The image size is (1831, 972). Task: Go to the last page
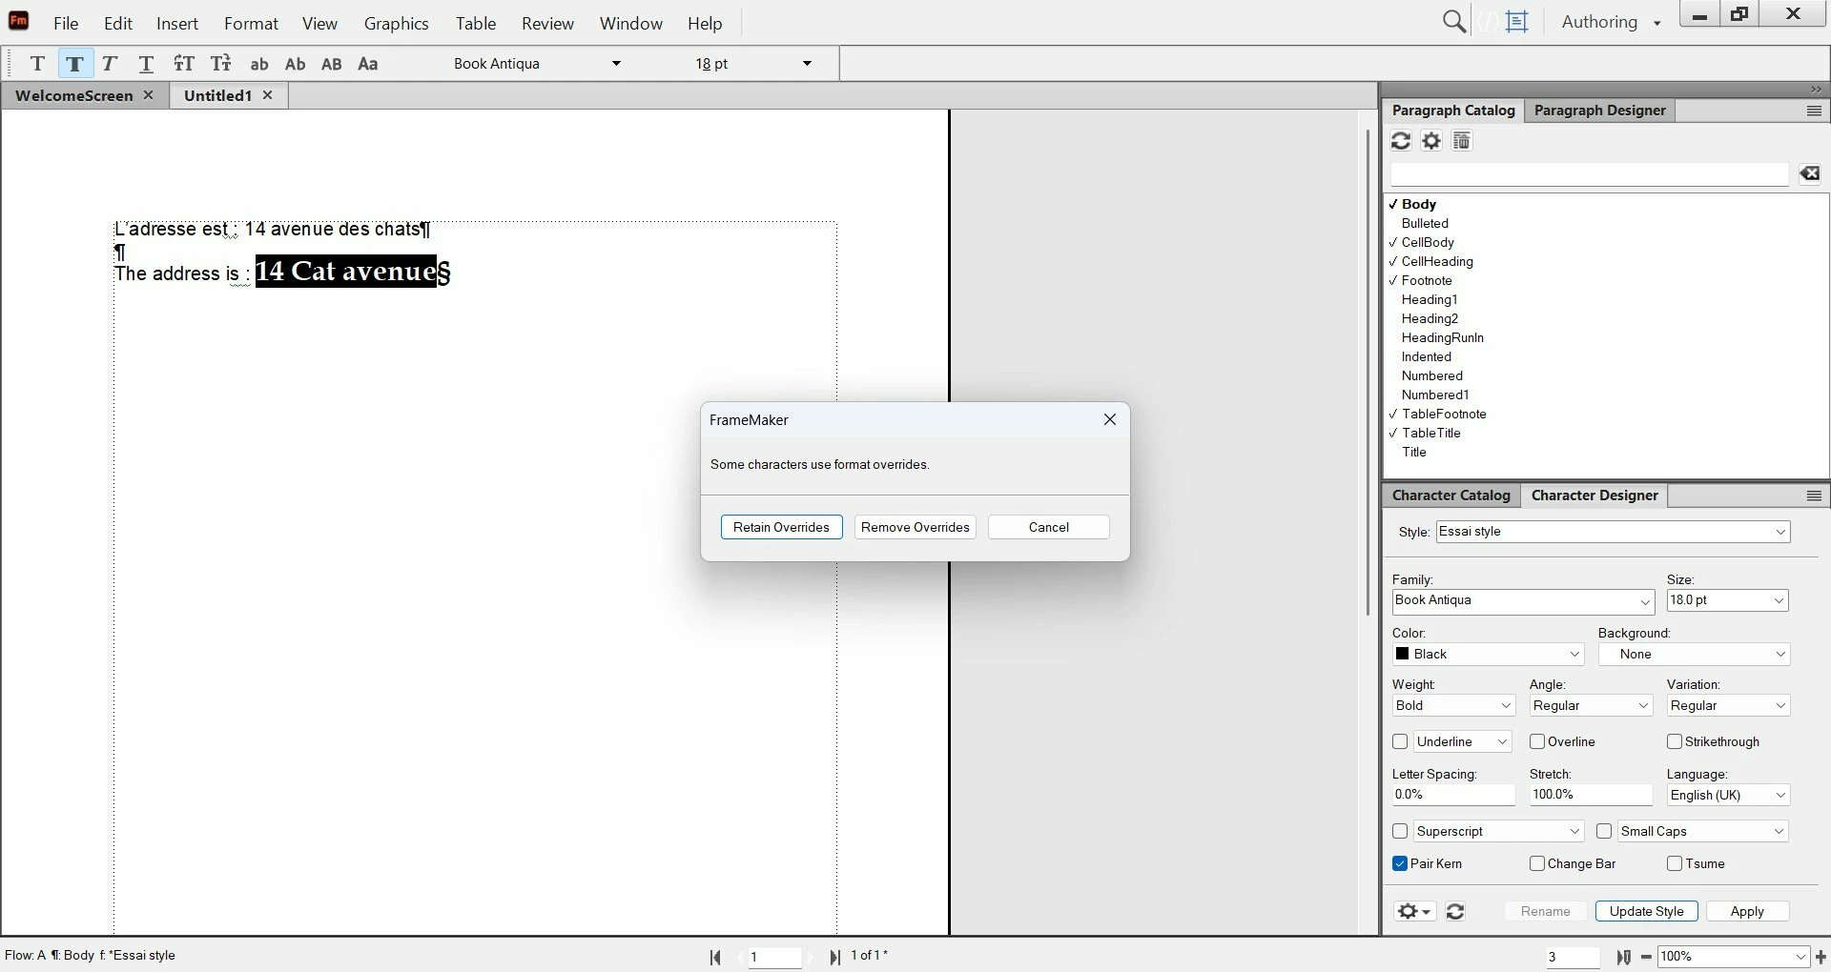835,958
